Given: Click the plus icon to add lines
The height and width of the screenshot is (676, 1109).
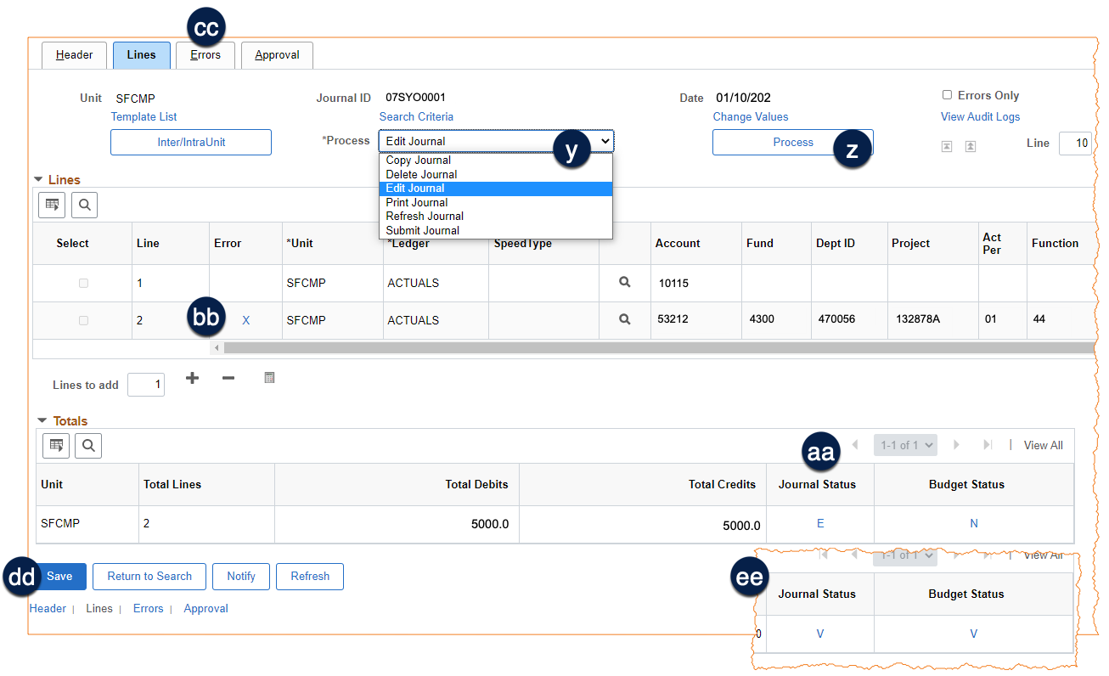Looking at the screenshot, I should [193, 378].
